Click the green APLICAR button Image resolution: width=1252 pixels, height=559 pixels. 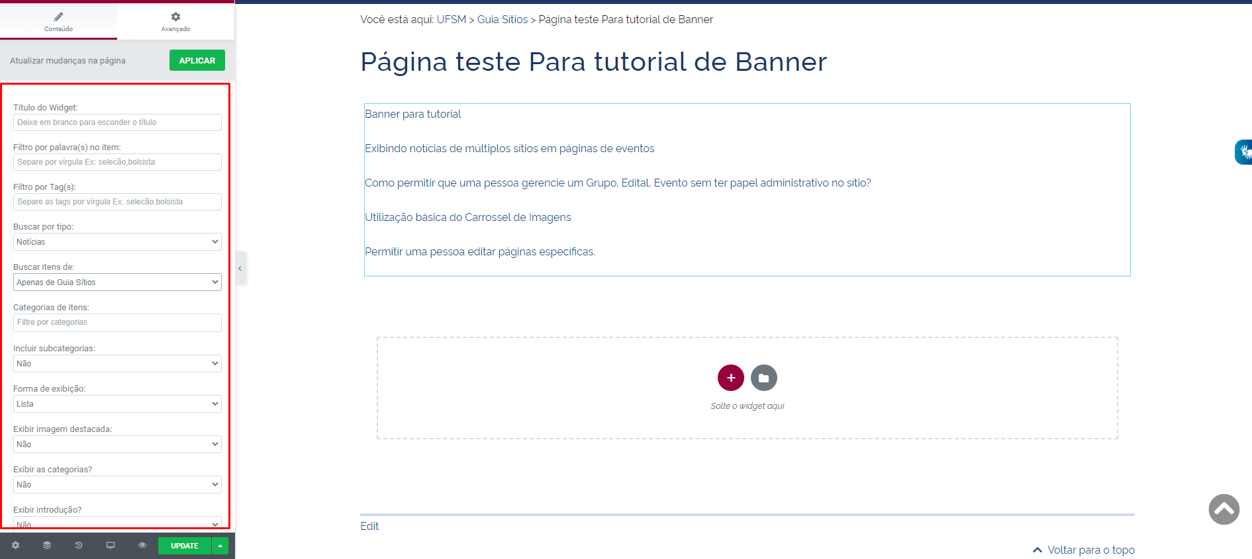pyautogui.click(x=197, y=60)
